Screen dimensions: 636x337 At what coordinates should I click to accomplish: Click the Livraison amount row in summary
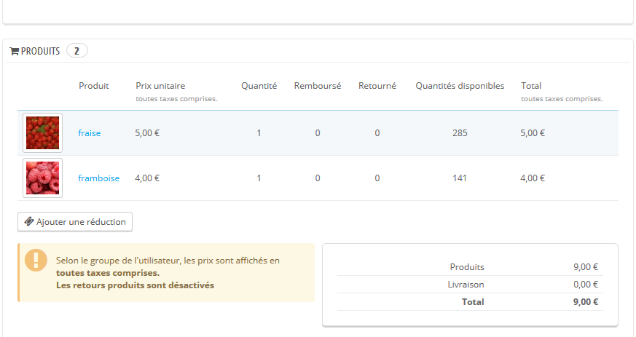(470, 285)
